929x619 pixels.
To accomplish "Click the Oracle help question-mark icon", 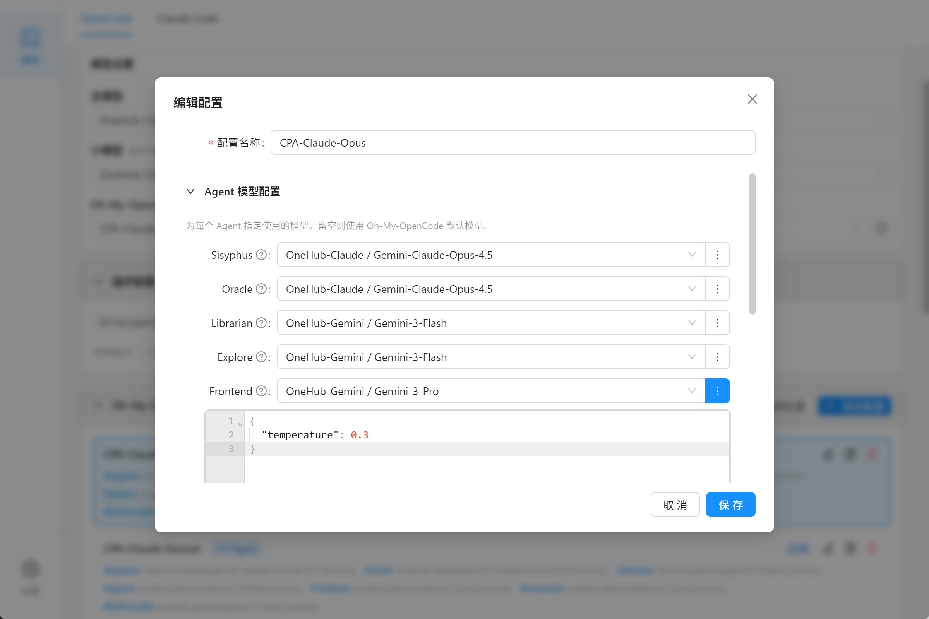I will [261, 289].
